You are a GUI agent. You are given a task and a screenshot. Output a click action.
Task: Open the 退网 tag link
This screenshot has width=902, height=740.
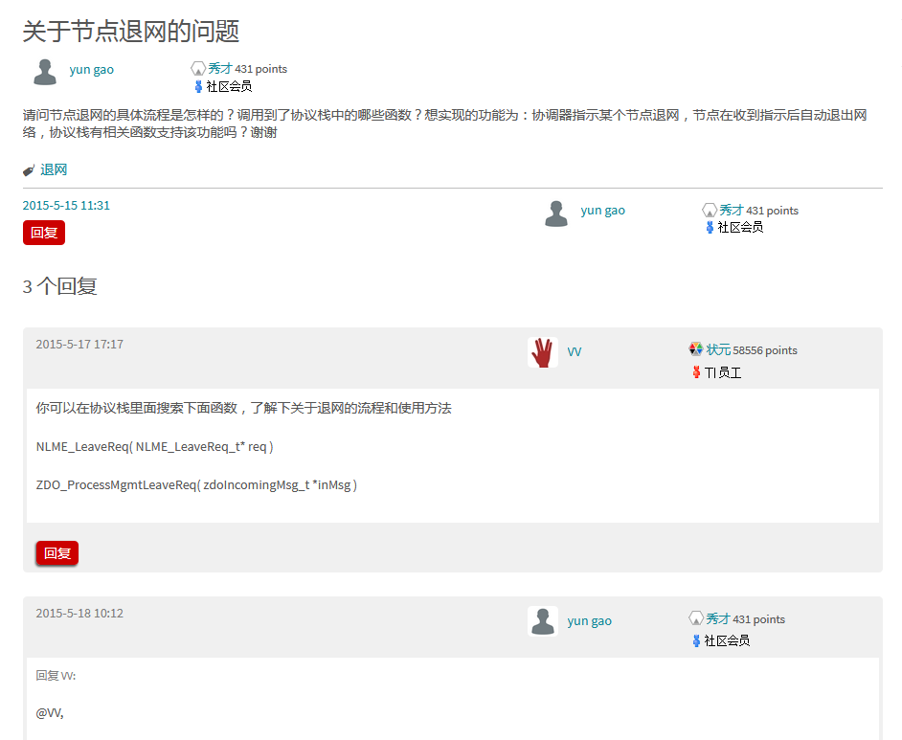pyautogui.click(x=54, y=169)
